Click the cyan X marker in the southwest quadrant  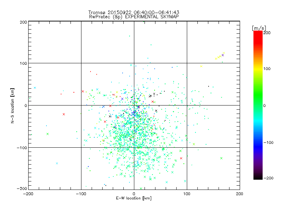coord(57,163)
